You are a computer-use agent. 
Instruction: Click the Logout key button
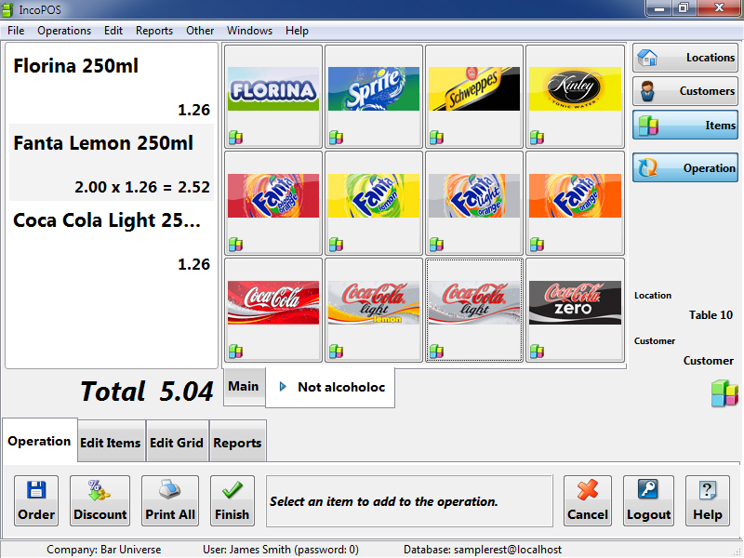[648, 501]
